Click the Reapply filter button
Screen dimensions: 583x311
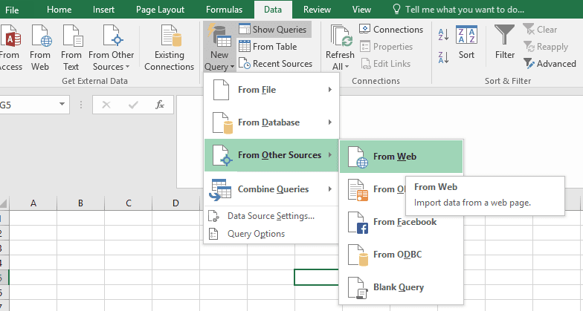(546, 46)
